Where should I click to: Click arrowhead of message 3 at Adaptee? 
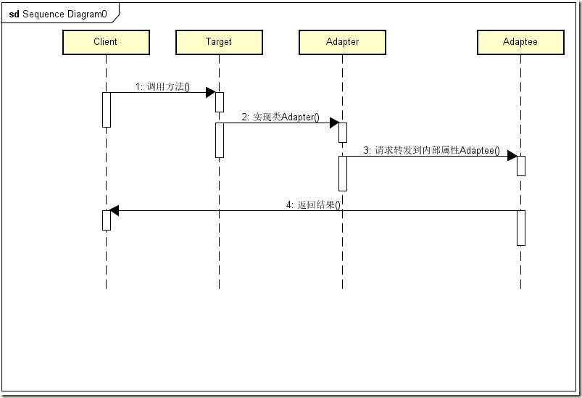(x=512, y=156)
